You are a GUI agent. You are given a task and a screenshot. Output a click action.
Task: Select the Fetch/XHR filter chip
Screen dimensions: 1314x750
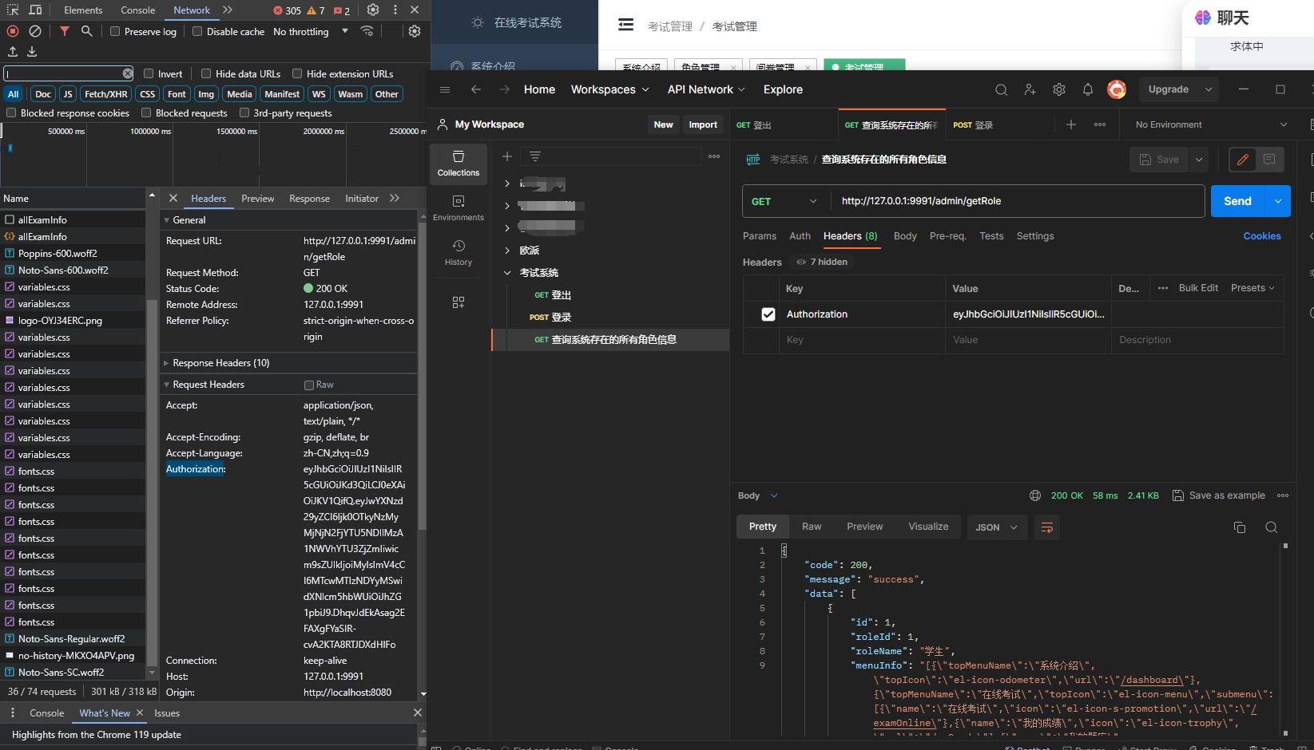click(106, 94)
